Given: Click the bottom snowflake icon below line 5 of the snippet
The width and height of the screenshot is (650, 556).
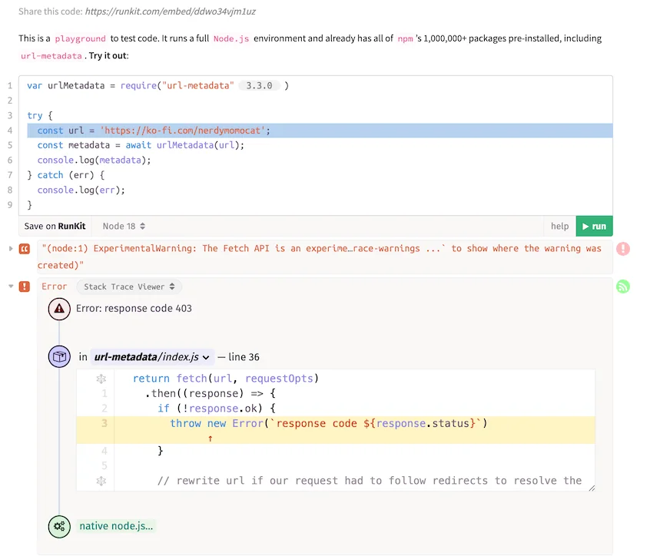Looking at the screenshot, I should tap(101, 481).
